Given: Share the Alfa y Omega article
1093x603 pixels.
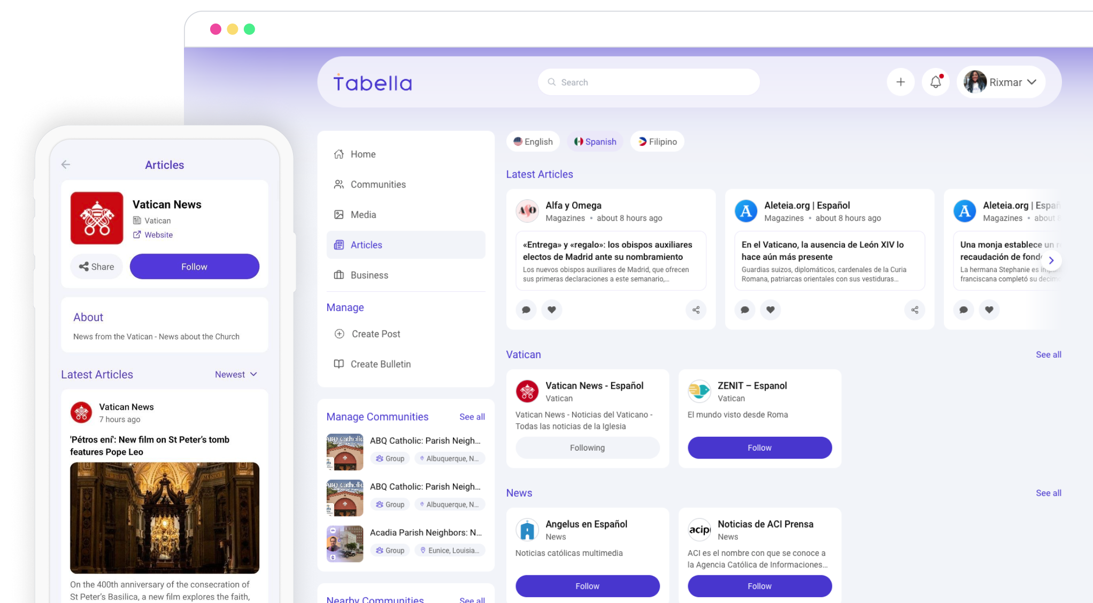Looking at the screenshot, I should click(x=696, y=310).
